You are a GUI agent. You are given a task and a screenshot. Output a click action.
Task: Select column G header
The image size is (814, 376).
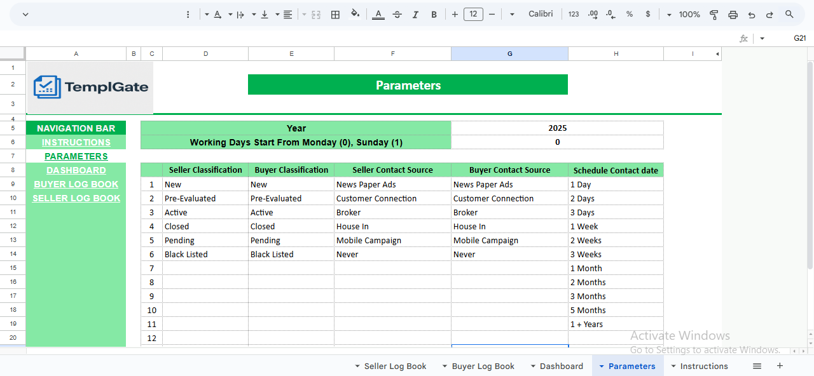point(509,54)
